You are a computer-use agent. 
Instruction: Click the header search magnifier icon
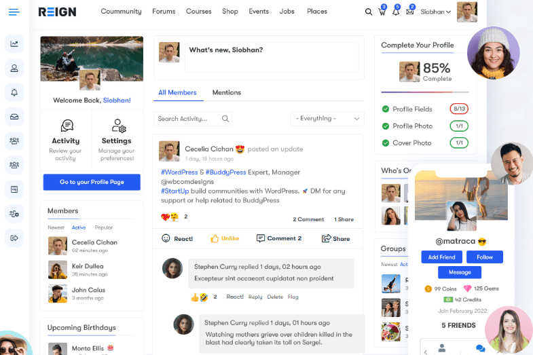point(369,12)
